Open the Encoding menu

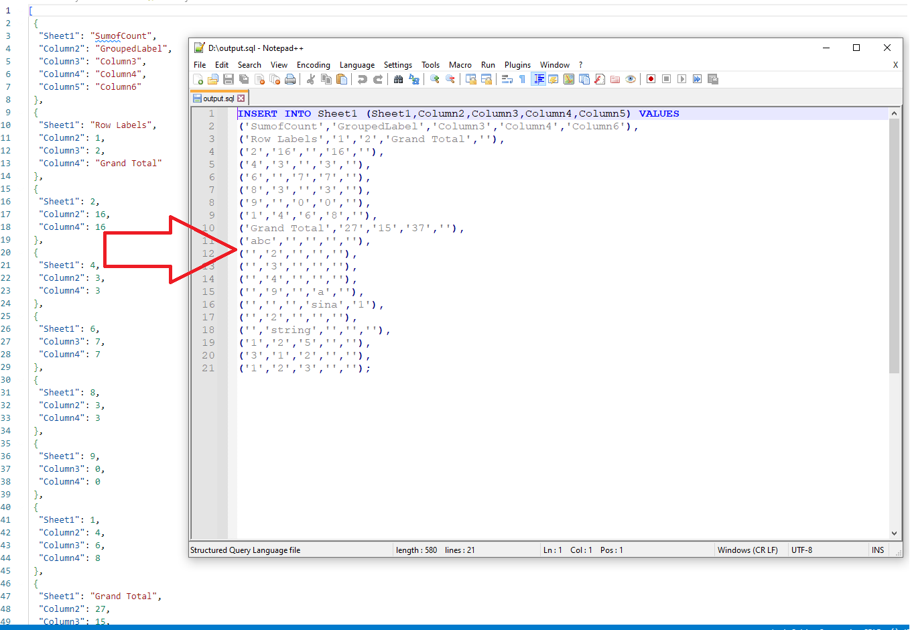click(x=314, y=65)
